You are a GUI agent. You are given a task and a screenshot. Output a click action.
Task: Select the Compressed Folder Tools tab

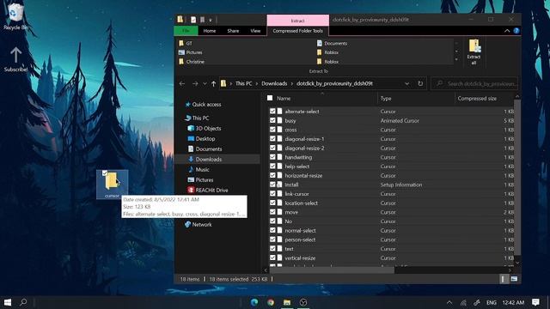[298, 31]
